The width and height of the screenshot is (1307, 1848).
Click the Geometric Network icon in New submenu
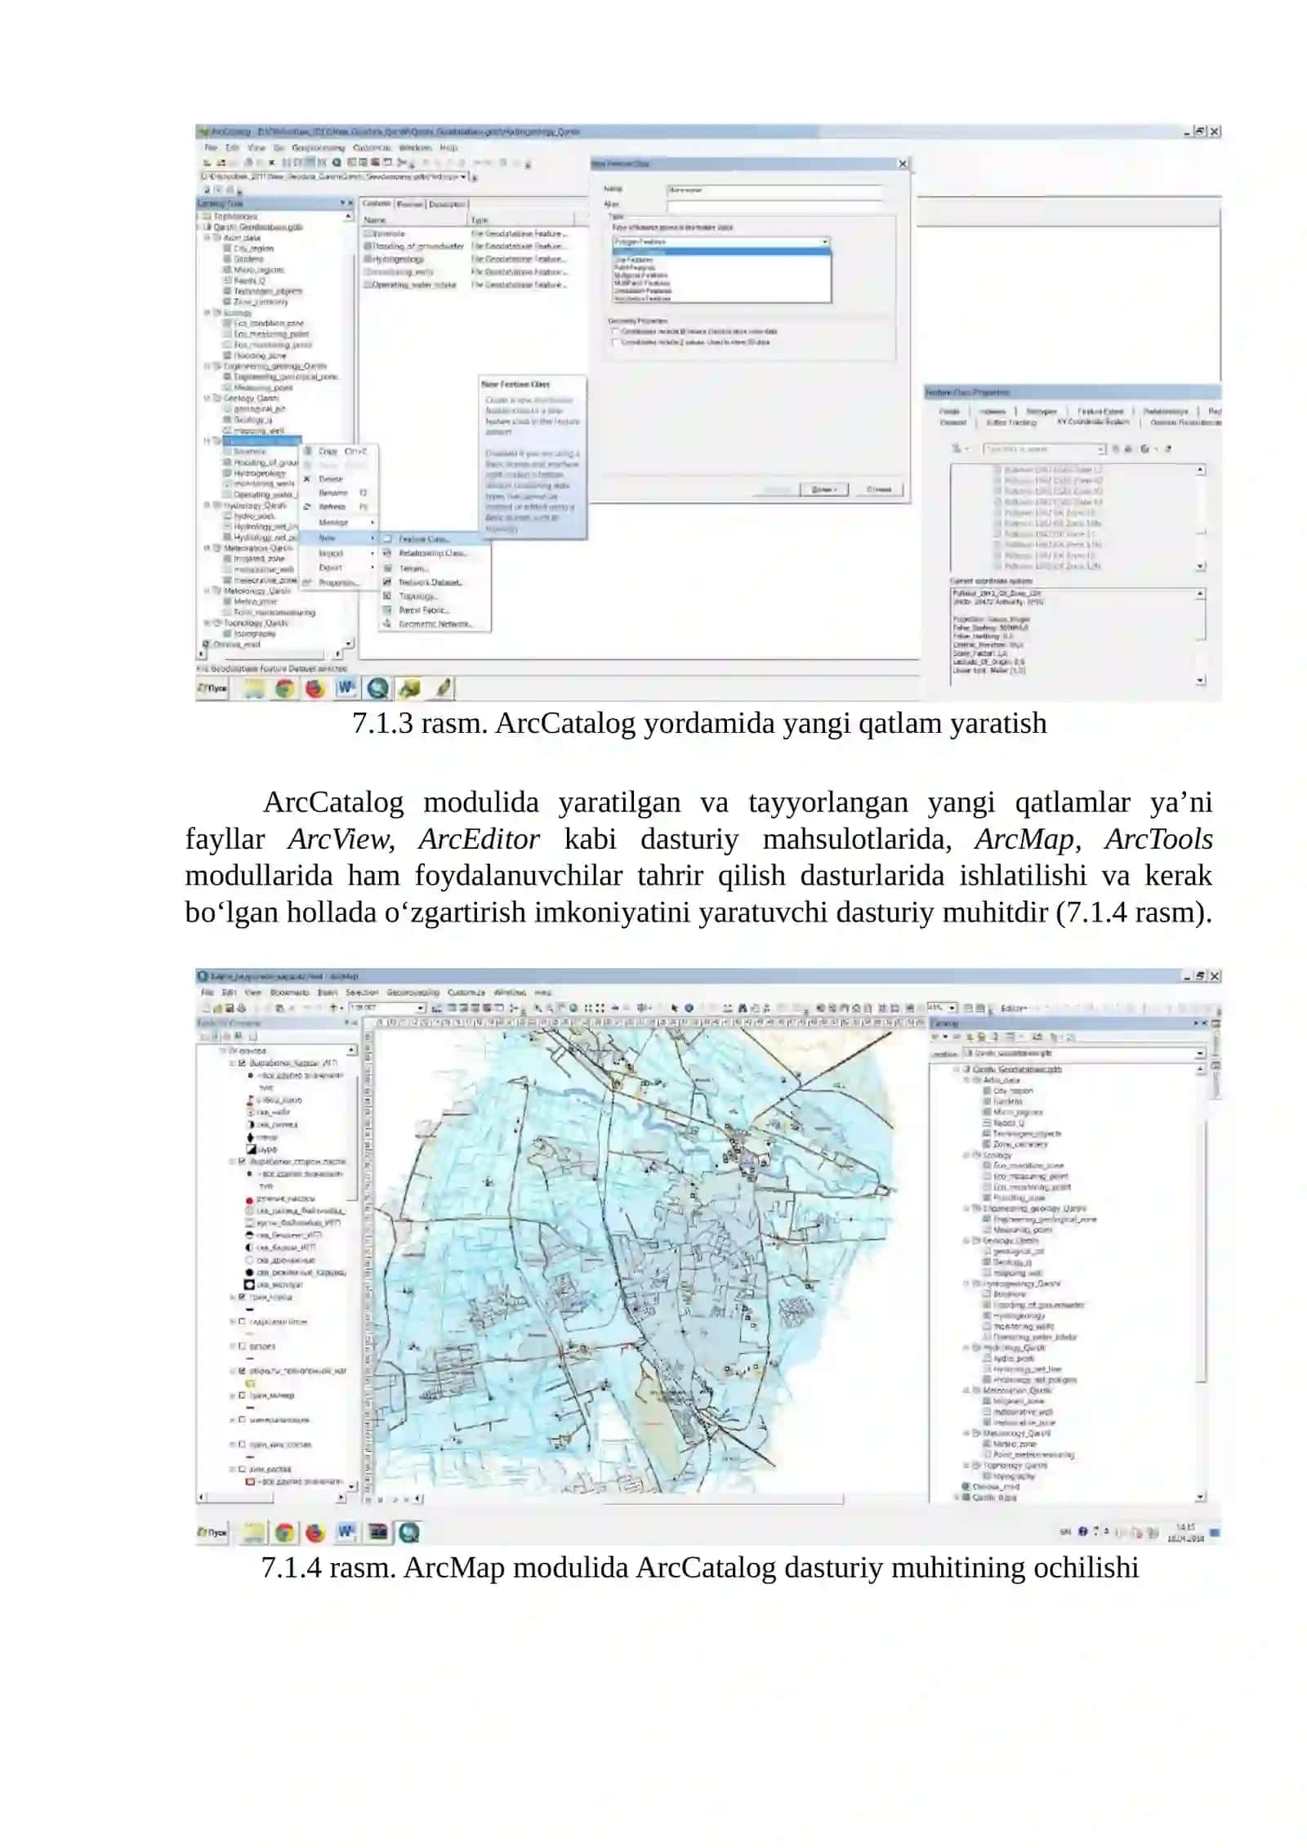(388, 623)
